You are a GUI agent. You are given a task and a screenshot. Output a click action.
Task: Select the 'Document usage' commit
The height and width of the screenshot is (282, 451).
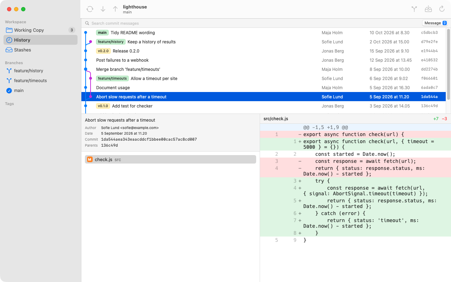[x=264, y=87]
